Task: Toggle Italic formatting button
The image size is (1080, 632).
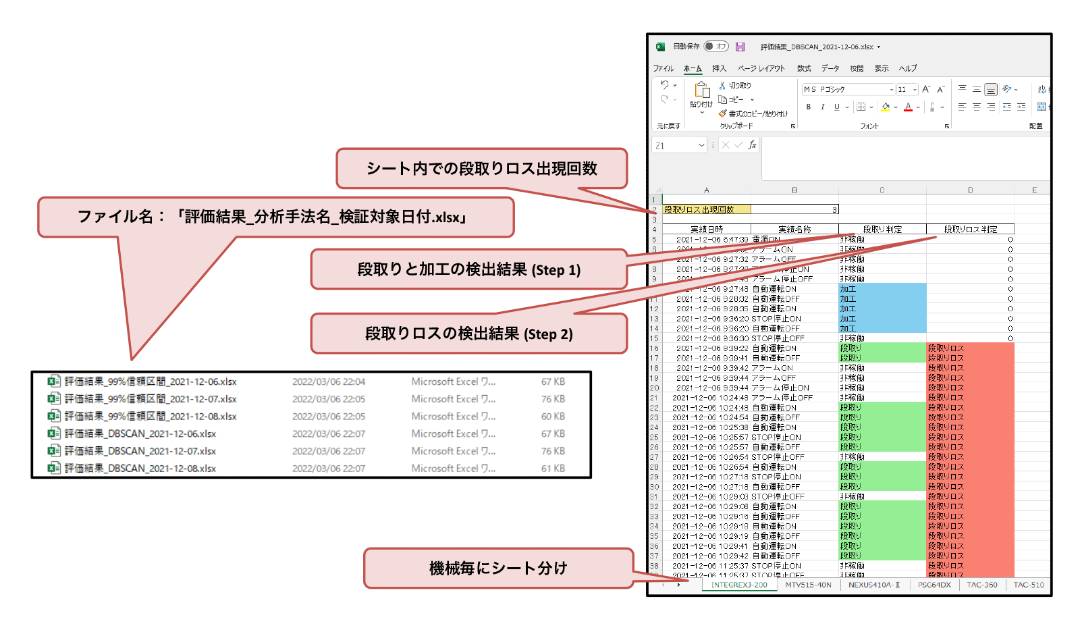Action: pos(822,107)
